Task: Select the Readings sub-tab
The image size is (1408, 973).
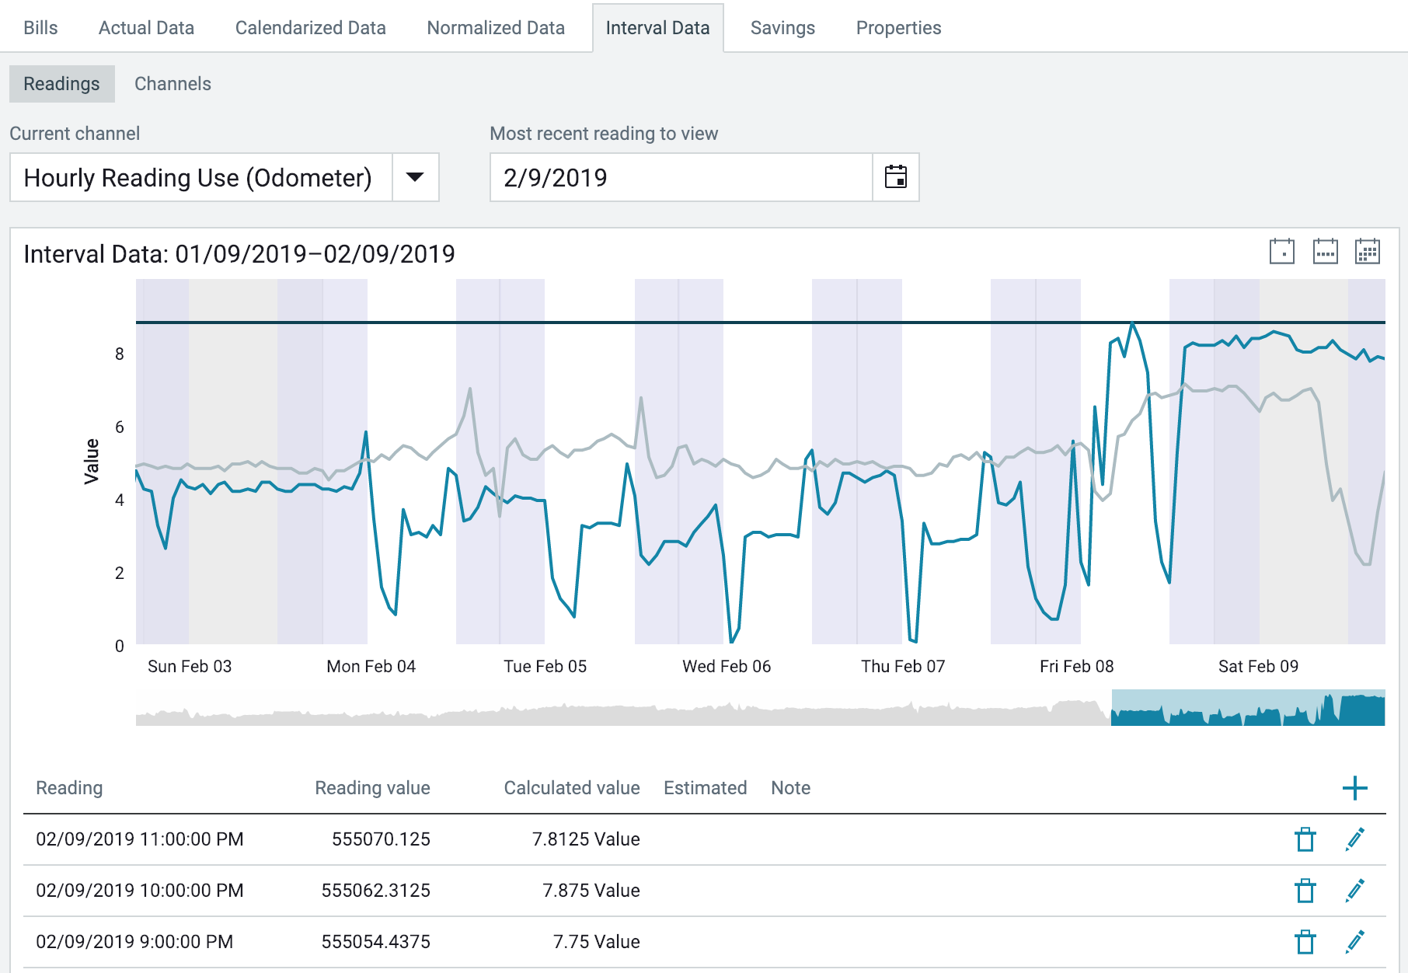Action: pyautogui.click(x=61, y=84)
